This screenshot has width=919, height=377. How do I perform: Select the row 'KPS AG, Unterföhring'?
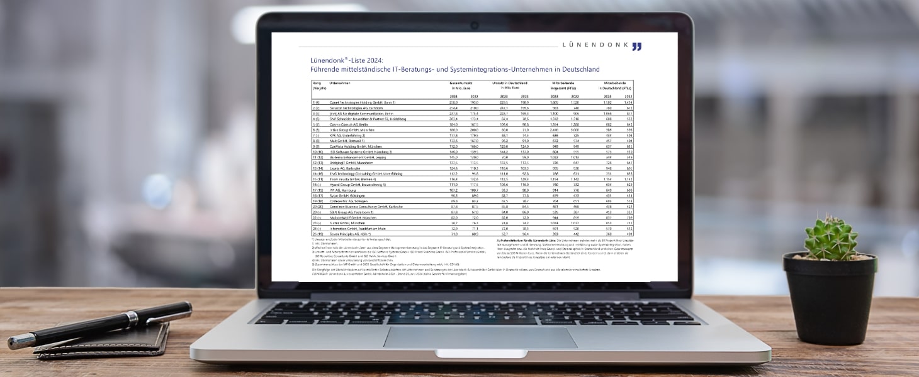pyautogui.click(x=472, y=136)
